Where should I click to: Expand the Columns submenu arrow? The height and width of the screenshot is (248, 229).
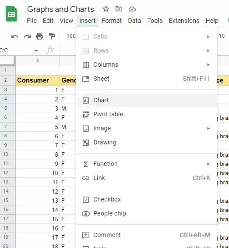208,65
